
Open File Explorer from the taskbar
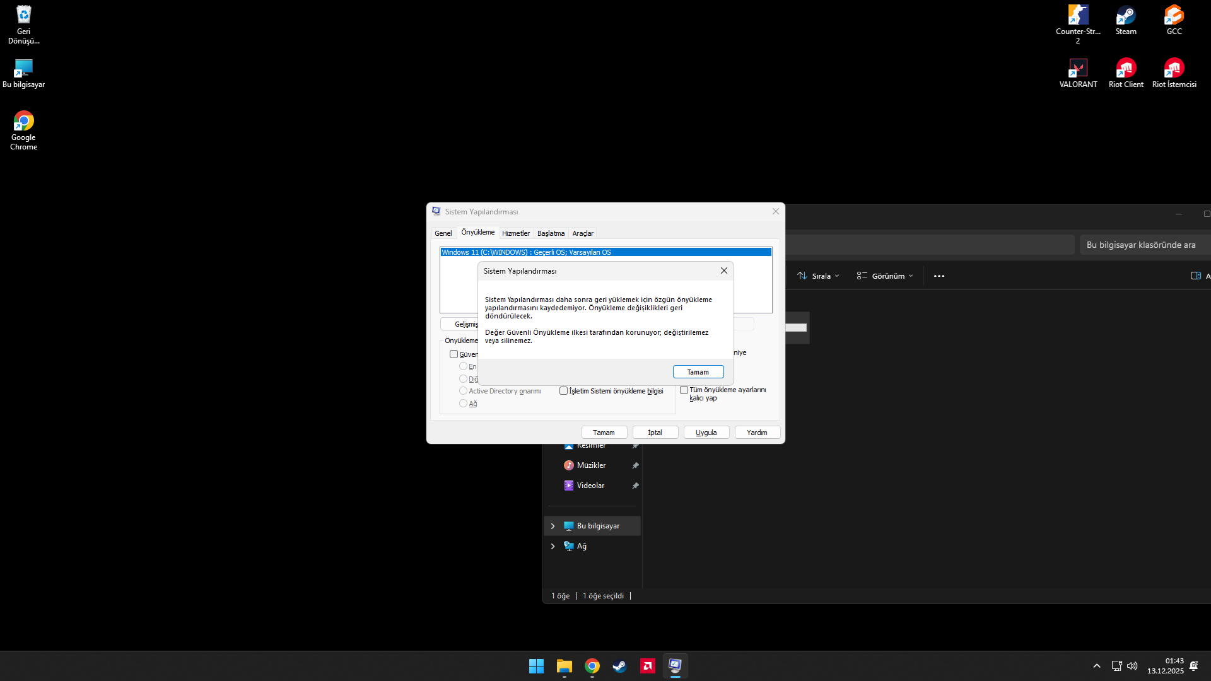point(564,666)
